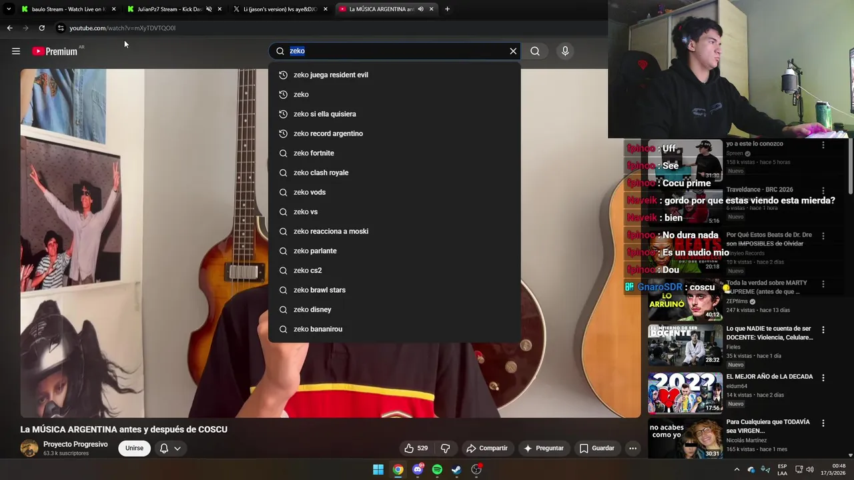Select suggestion zeko record argentino

[394, 133]
